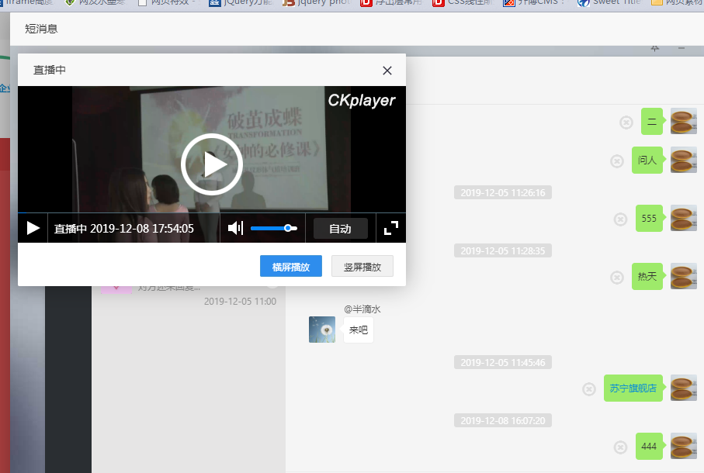
Task: Click the 横屏播放 button
Action: [290, 267]
